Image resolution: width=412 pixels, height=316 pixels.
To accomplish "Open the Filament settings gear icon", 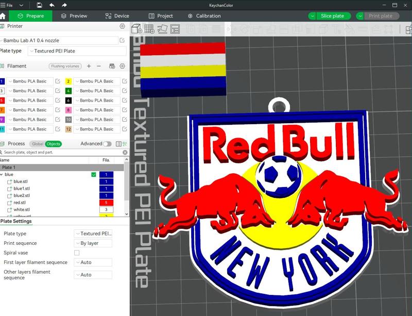I will tap(122, 66).
